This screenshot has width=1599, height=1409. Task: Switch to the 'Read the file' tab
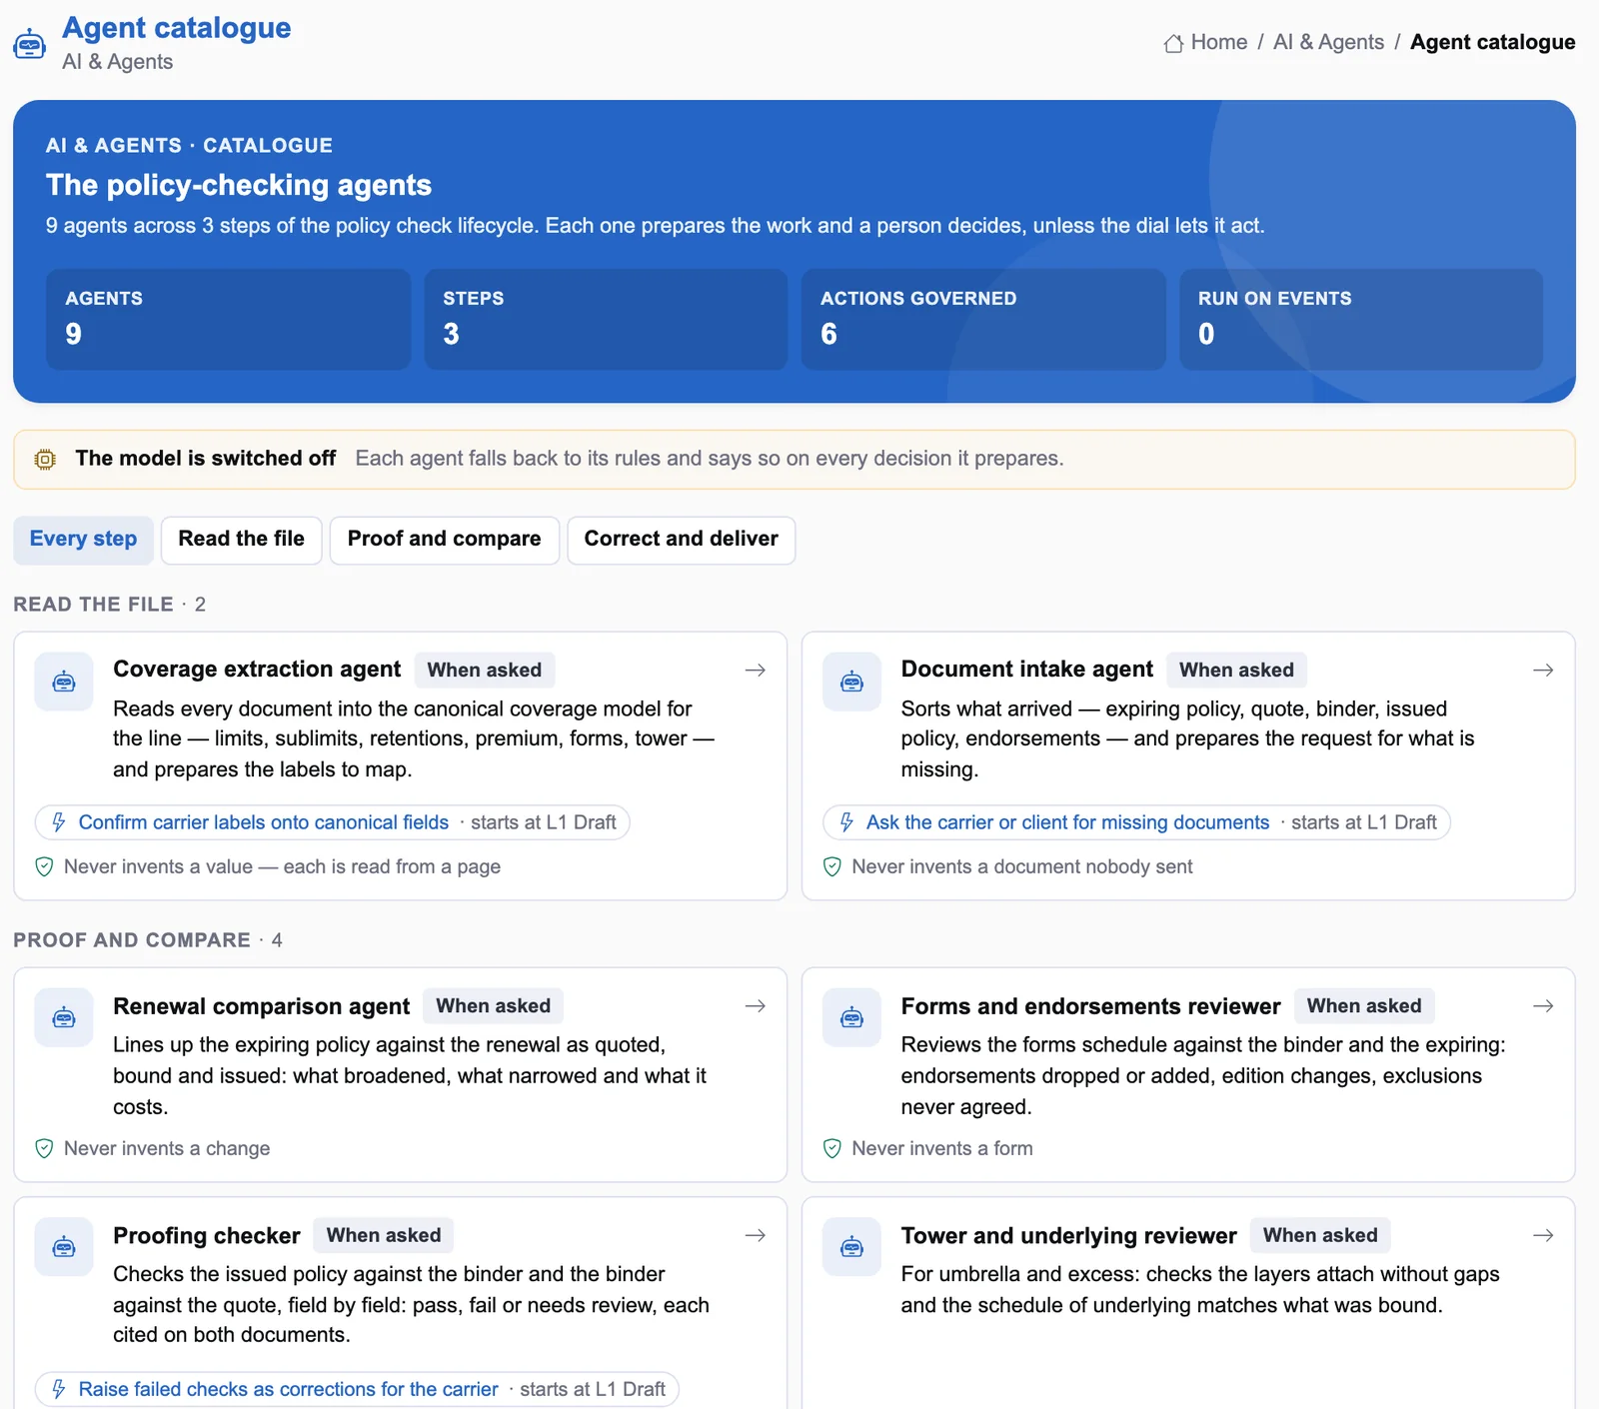[x=241, y=540]
